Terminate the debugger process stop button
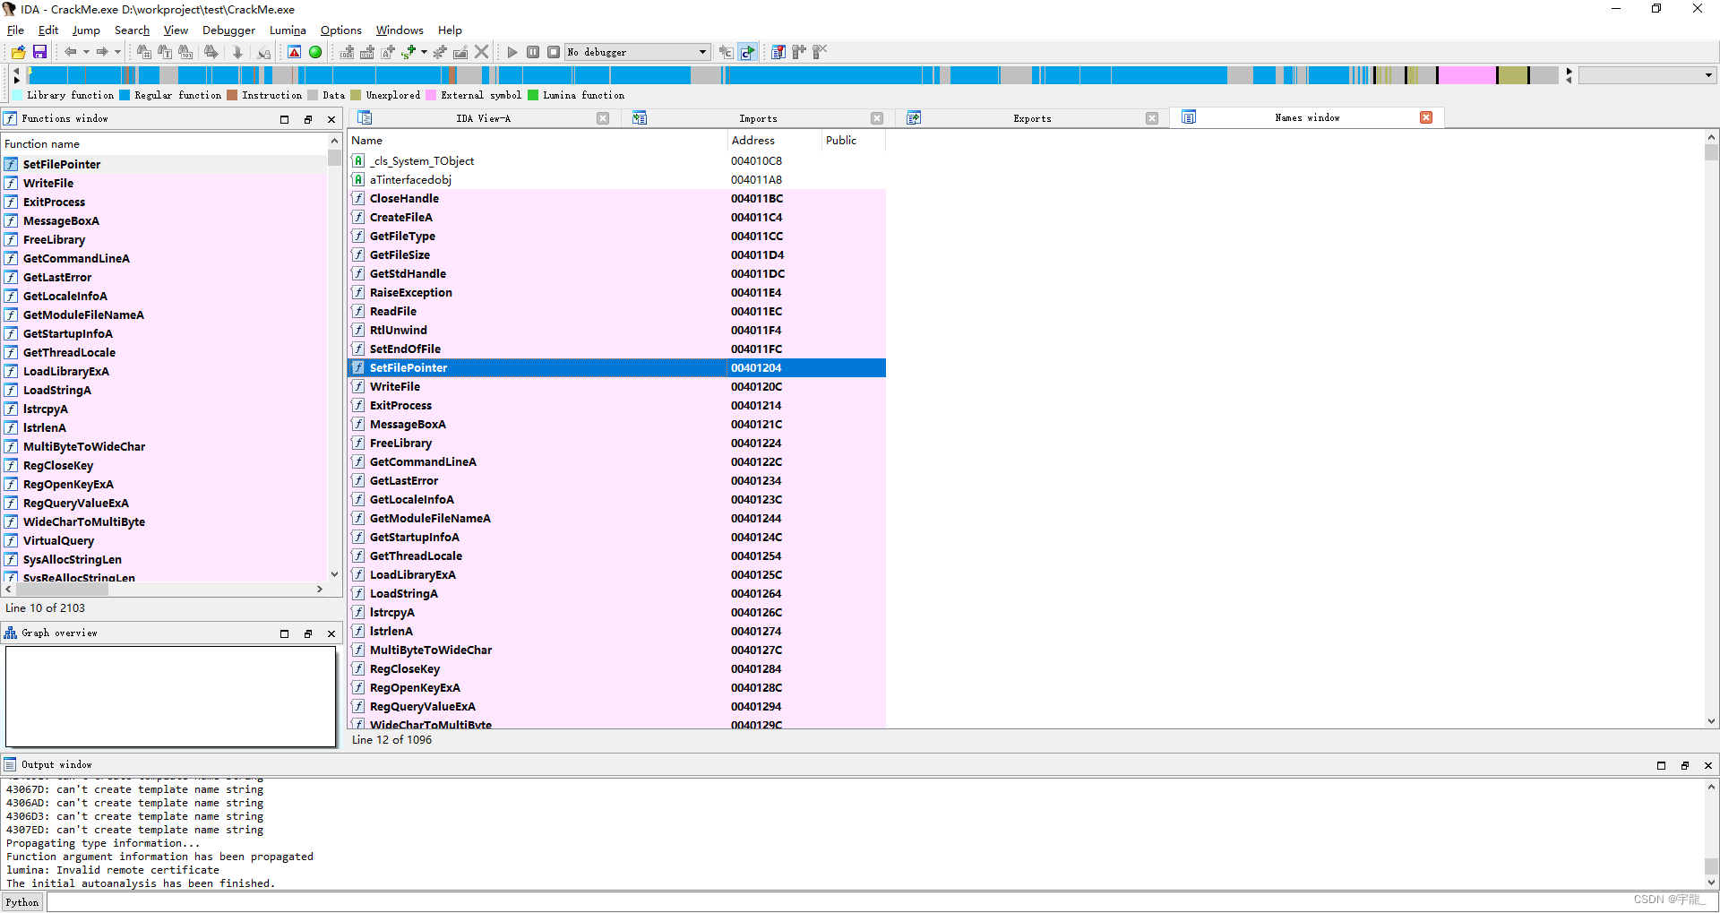The height and width of the screenshot is (913, 1720). [554, 52]
